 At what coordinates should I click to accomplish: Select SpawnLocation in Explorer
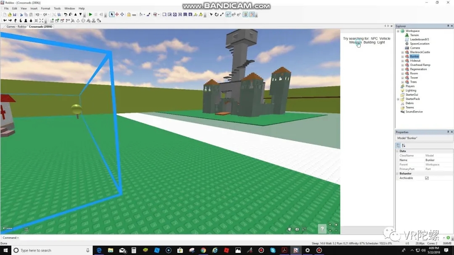point(420,44)
